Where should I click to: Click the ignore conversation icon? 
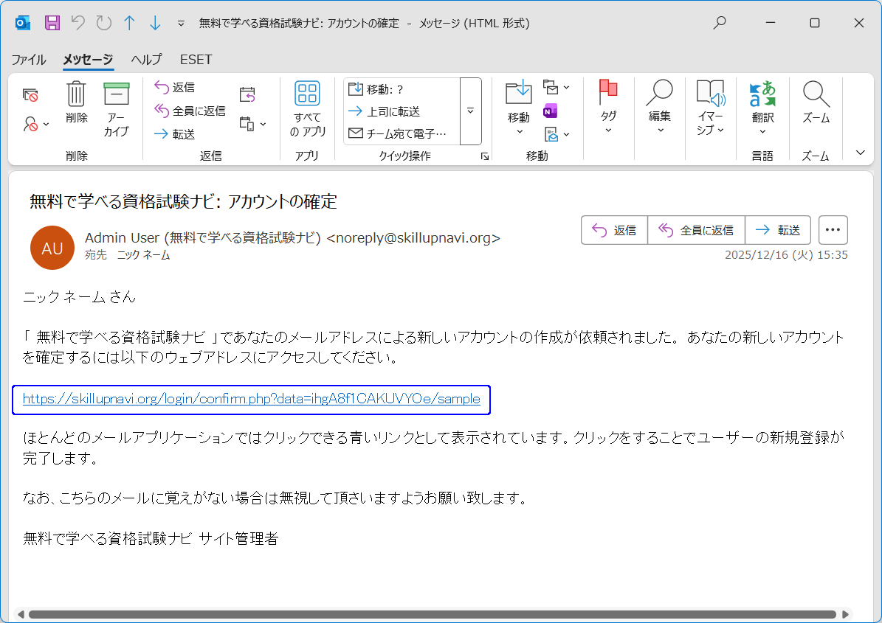30,95
